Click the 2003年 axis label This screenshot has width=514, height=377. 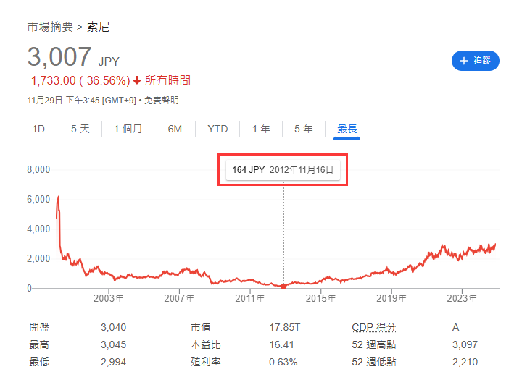pyautogui.click(x=109, y=298)
